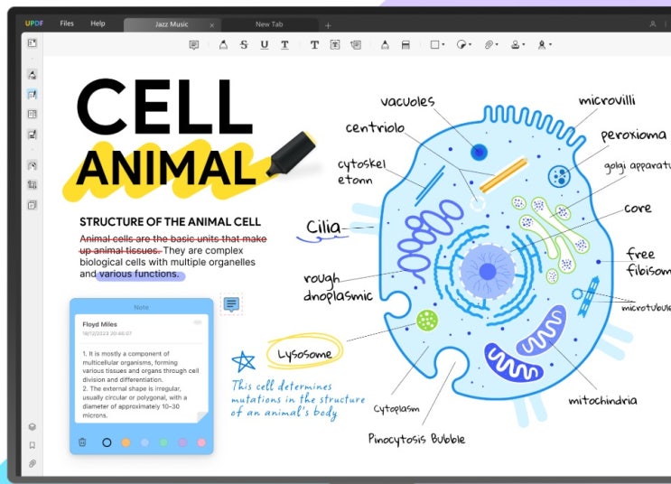671x484 pixels.
Task: Click the 'Cilia' label
Action: tap(323, 227)
